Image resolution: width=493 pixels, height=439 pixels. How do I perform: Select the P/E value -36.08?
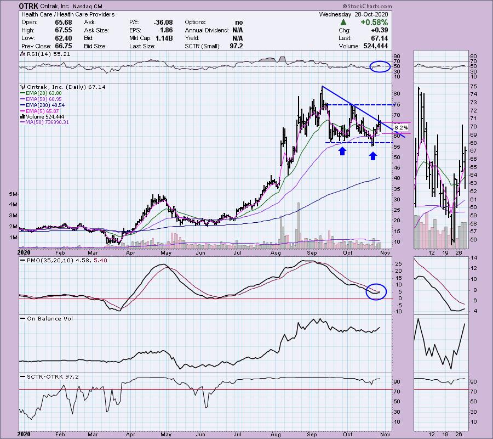pos(163,22)
